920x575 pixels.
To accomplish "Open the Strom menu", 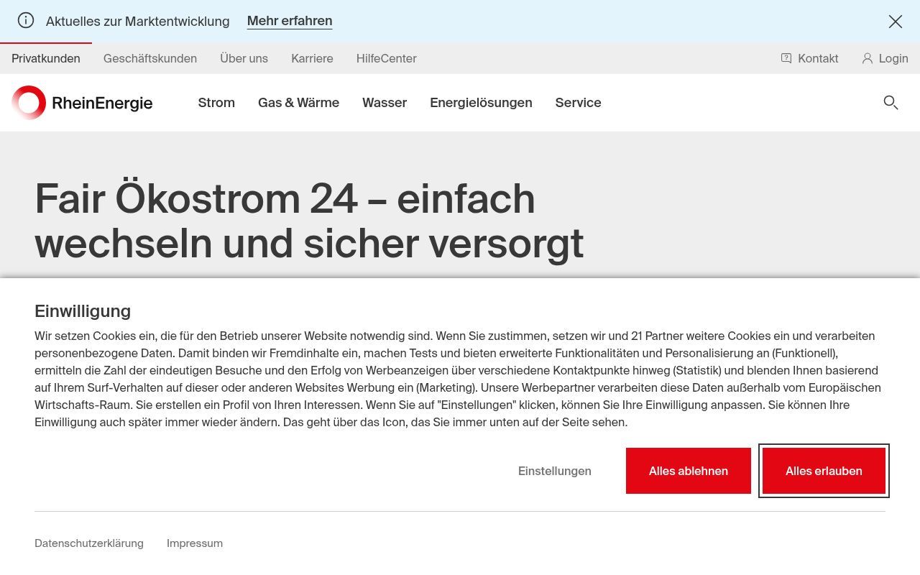I will [x=216, y=103].
